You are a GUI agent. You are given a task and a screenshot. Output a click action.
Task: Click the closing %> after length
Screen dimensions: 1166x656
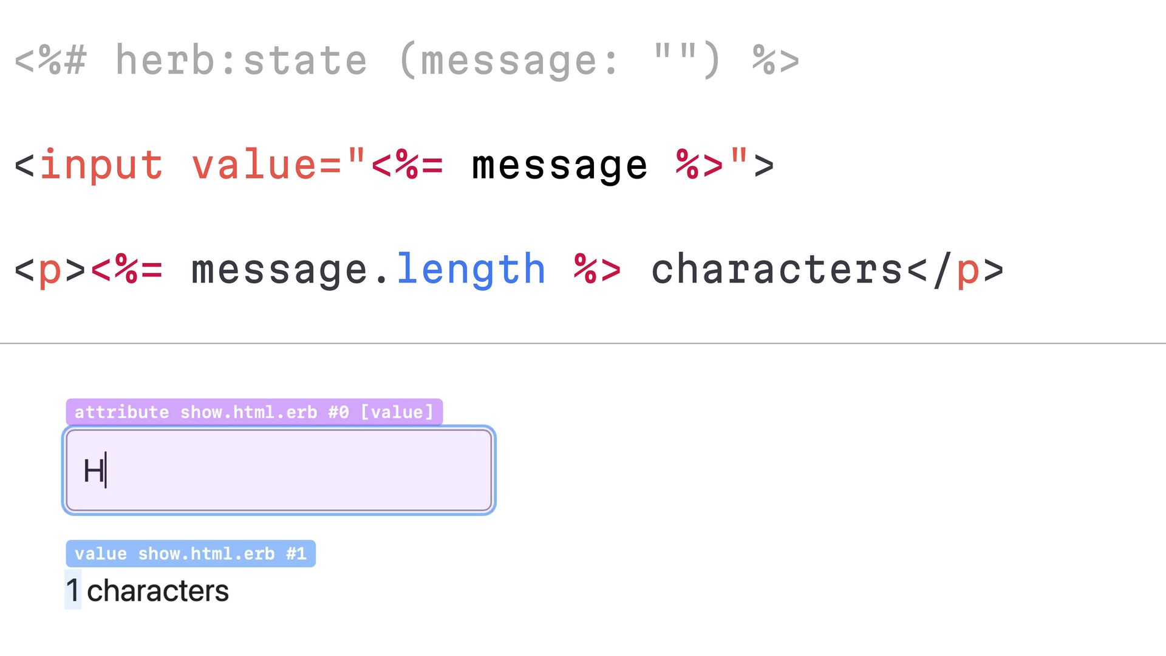click(598, 269)
